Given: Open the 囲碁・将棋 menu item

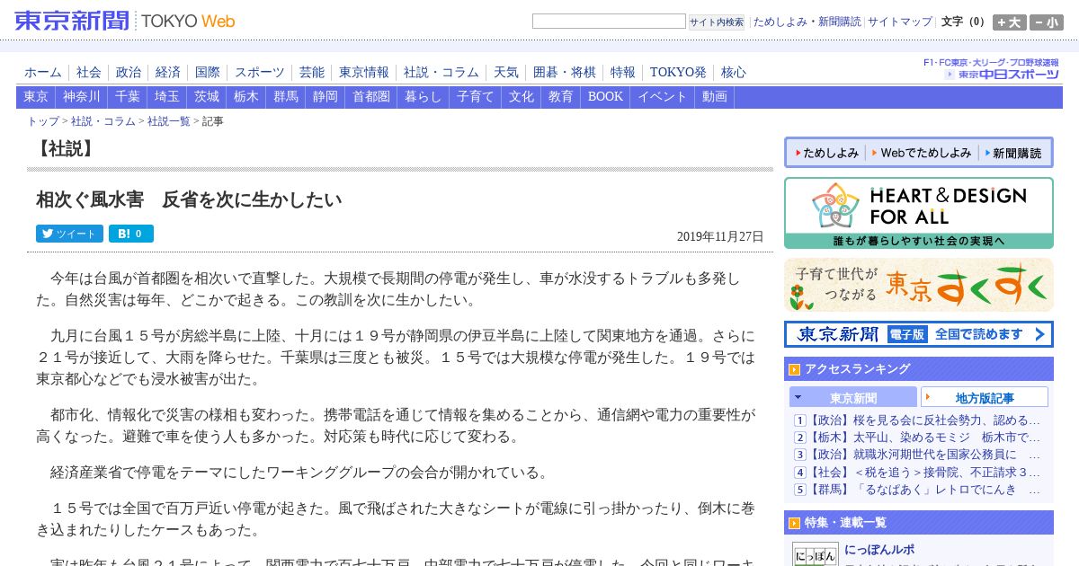Looking at the screenshot, I should tap(565, 72).
